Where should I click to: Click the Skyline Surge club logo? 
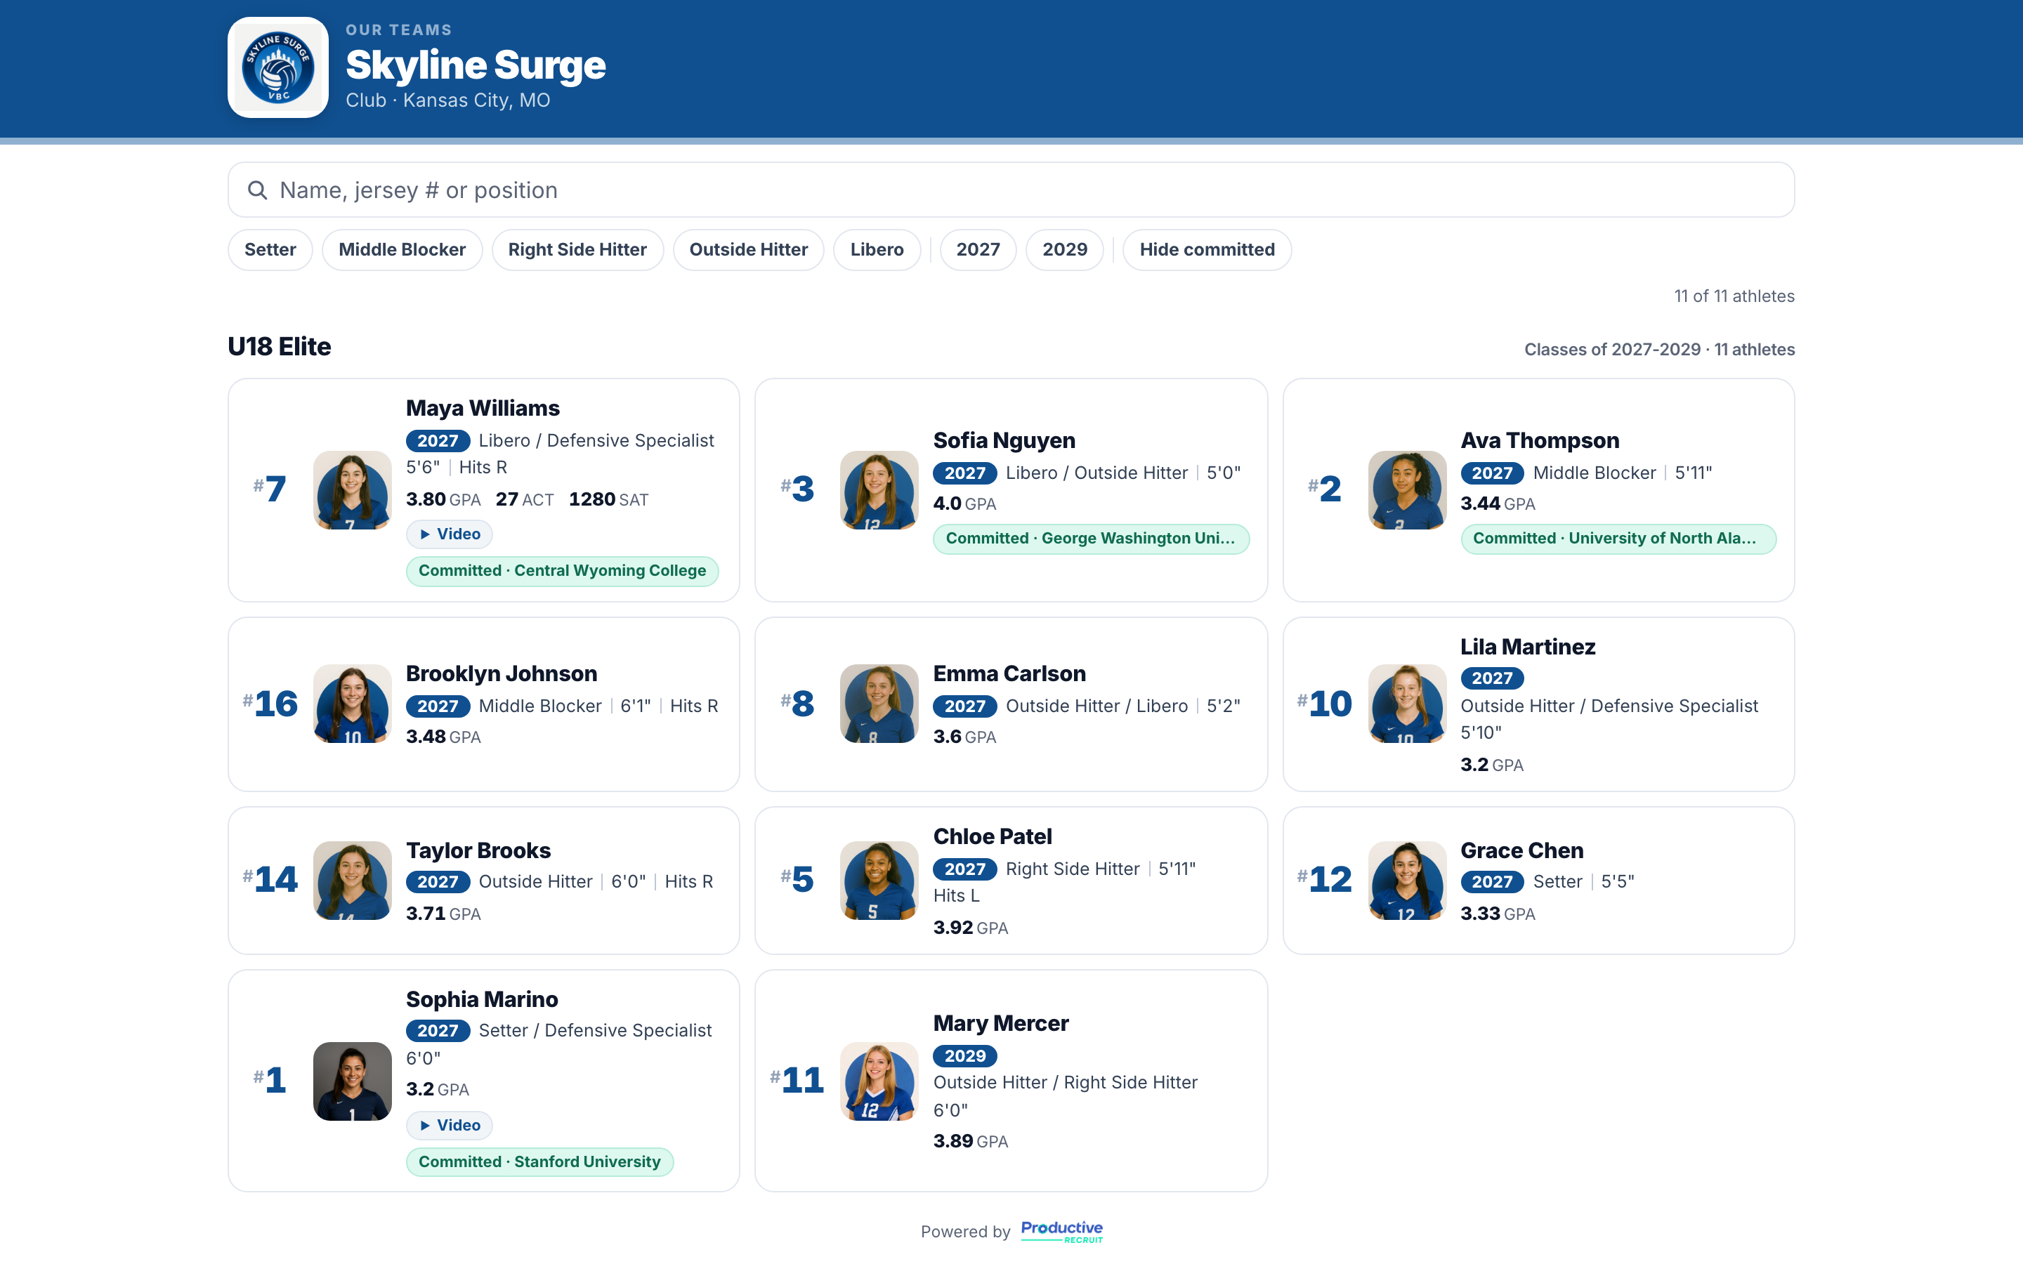click(x=277, y=67)
